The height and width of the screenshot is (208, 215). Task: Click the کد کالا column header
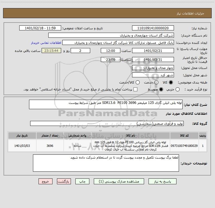tap(184, 136)
